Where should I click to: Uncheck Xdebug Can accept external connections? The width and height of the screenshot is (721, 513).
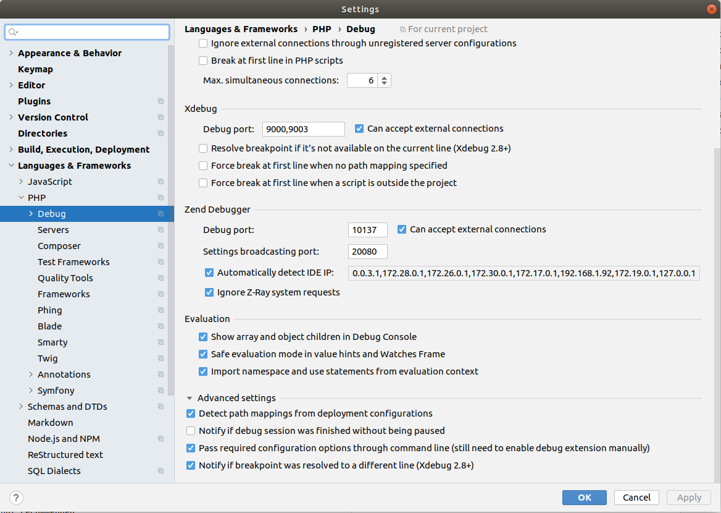tap(359, 129)
